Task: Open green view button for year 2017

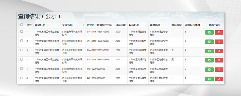Action: coord(209,60)
